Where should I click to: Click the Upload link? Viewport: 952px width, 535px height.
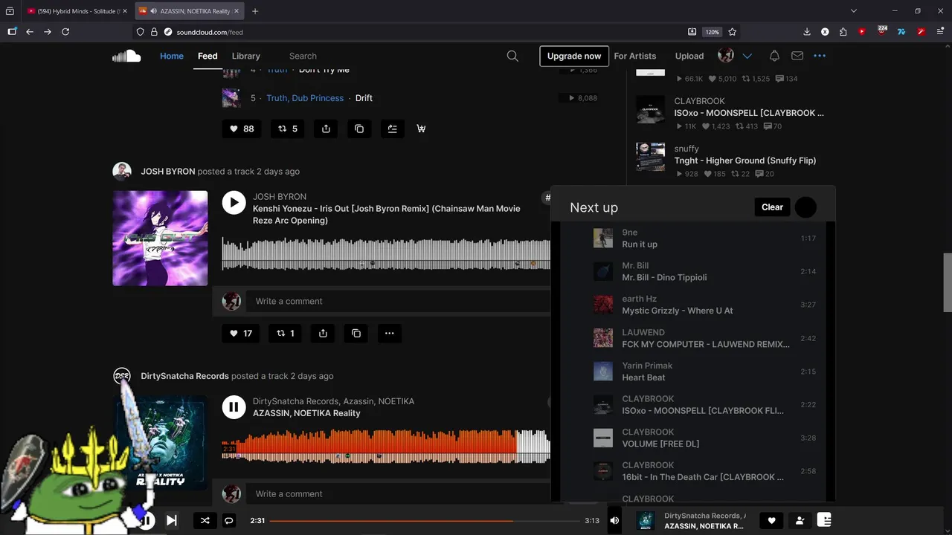[689, 56]
